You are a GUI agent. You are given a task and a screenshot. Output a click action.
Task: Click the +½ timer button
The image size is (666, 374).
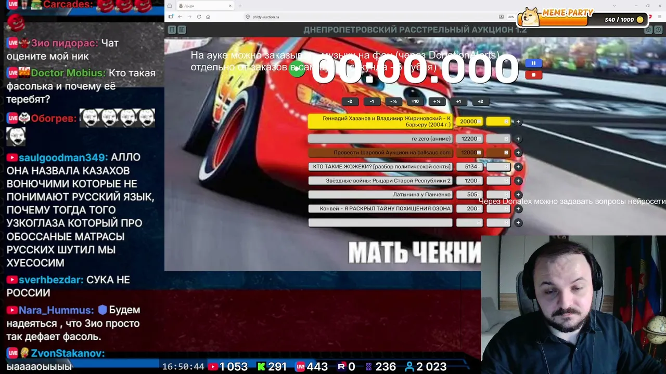[437, 101]
